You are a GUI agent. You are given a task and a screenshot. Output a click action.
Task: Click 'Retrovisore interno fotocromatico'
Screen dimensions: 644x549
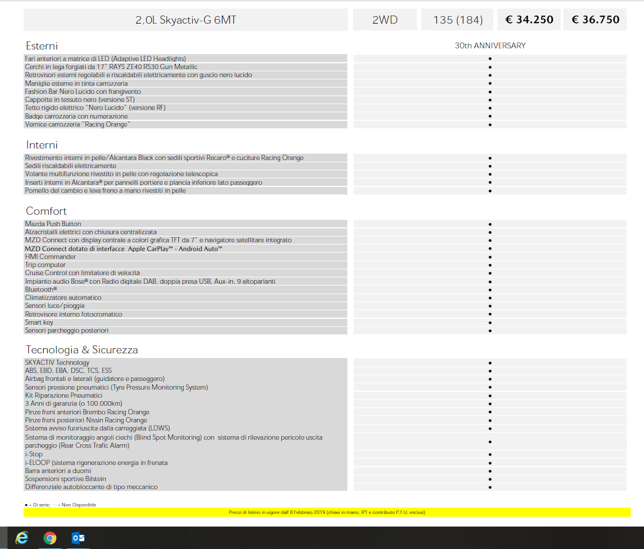tap(185, 314)
